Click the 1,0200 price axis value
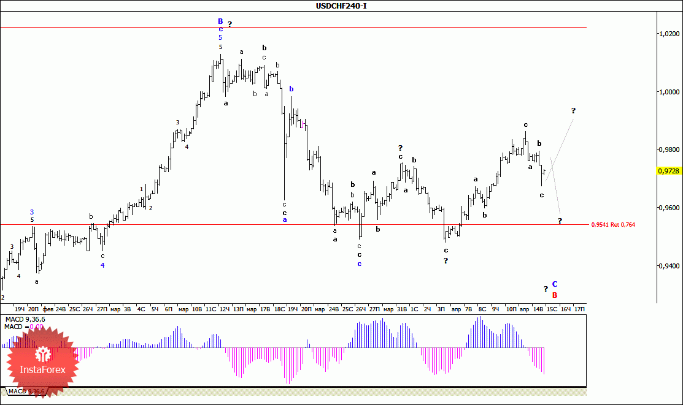 click(669, 34)
